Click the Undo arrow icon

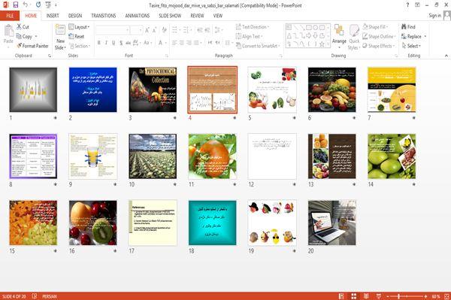coord(26,5)
